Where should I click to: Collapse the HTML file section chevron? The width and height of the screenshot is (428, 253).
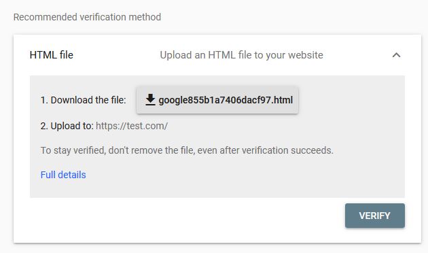[396, 55]
